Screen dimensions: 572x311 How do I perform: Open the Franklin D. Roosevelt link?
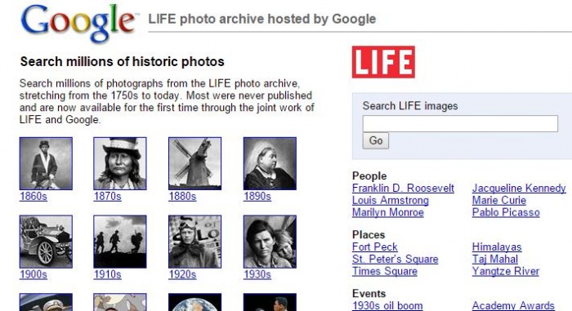point(403,188)
